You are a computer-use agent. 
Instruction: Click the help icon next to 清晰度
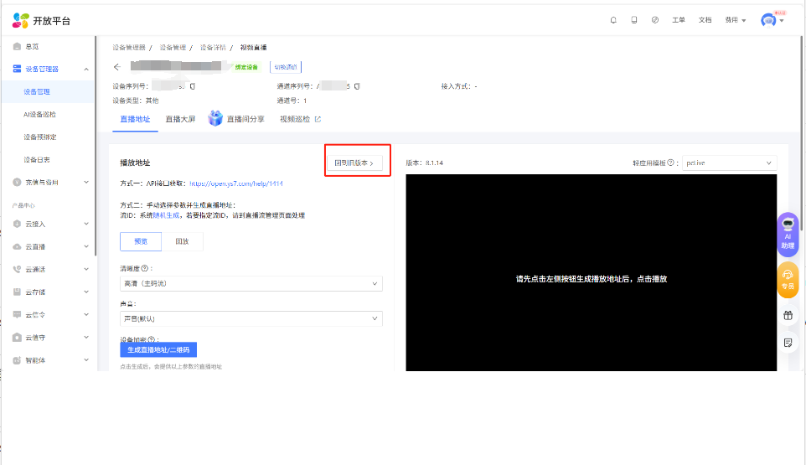point(146,269)
